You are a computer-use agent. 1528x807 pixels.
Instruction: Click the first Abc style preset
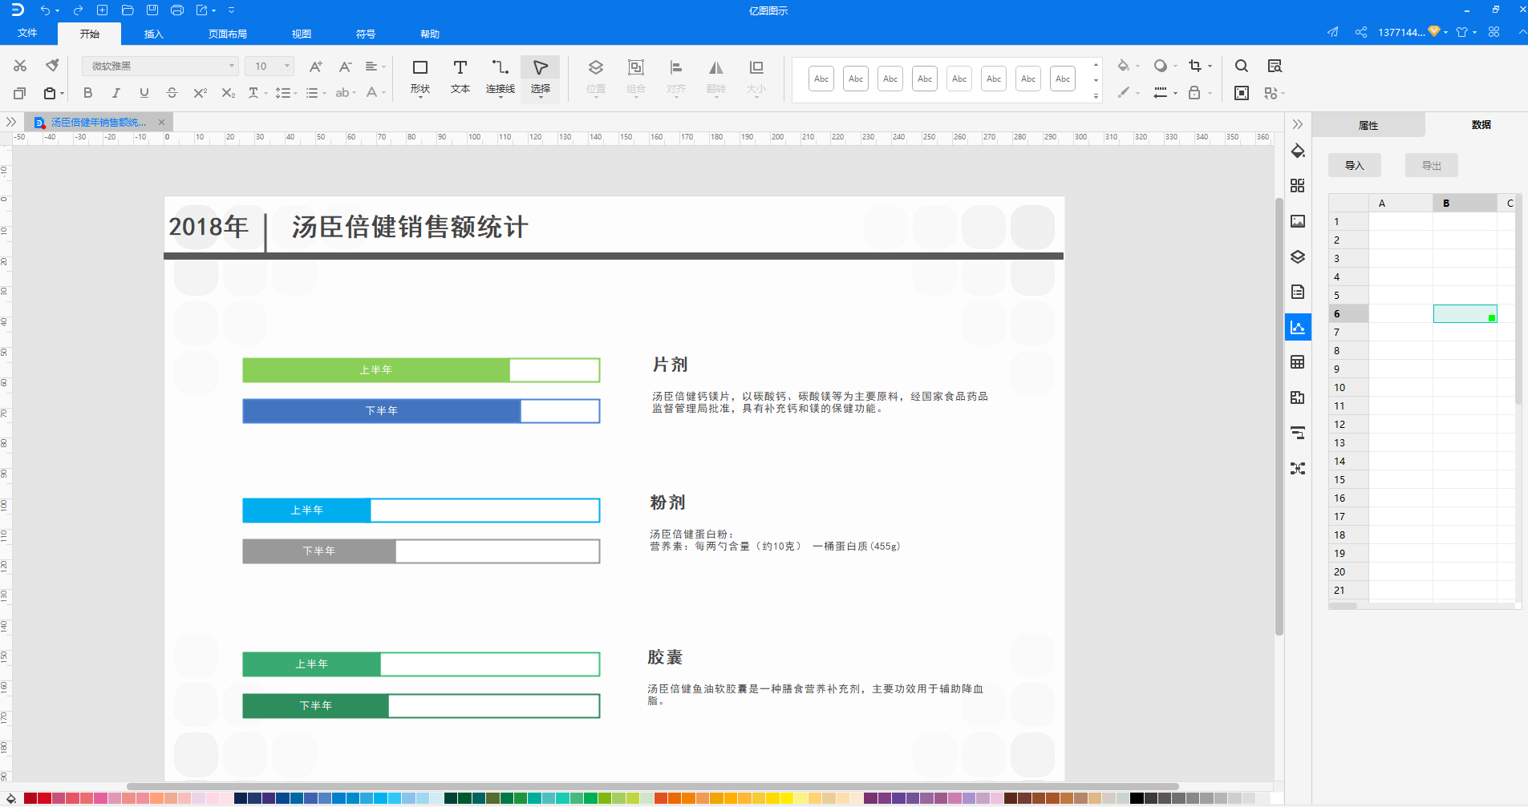[x=821, y=79]
